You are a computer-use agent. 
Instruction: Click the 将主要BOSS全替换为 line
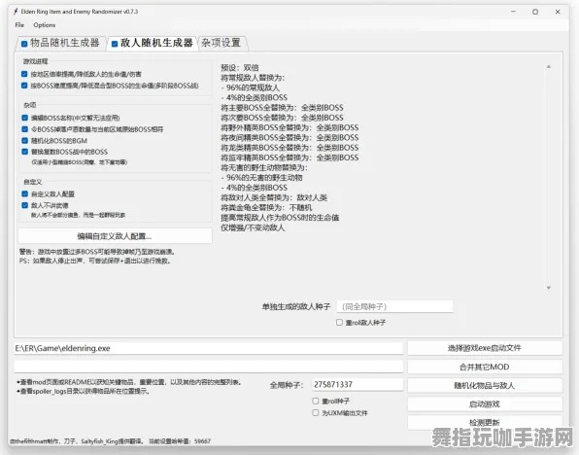click(282, 108)
